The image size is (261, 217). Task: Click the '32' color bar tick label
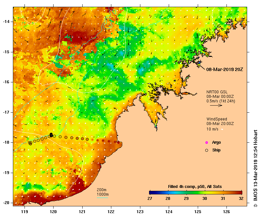pyautogui.click(x=241, y=199)
